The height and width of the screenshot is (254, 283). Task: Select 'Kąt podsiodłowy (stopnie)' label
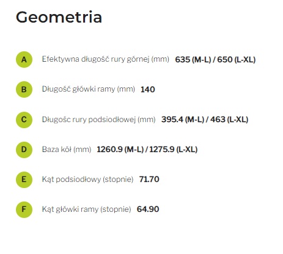[x=87, y=180]
